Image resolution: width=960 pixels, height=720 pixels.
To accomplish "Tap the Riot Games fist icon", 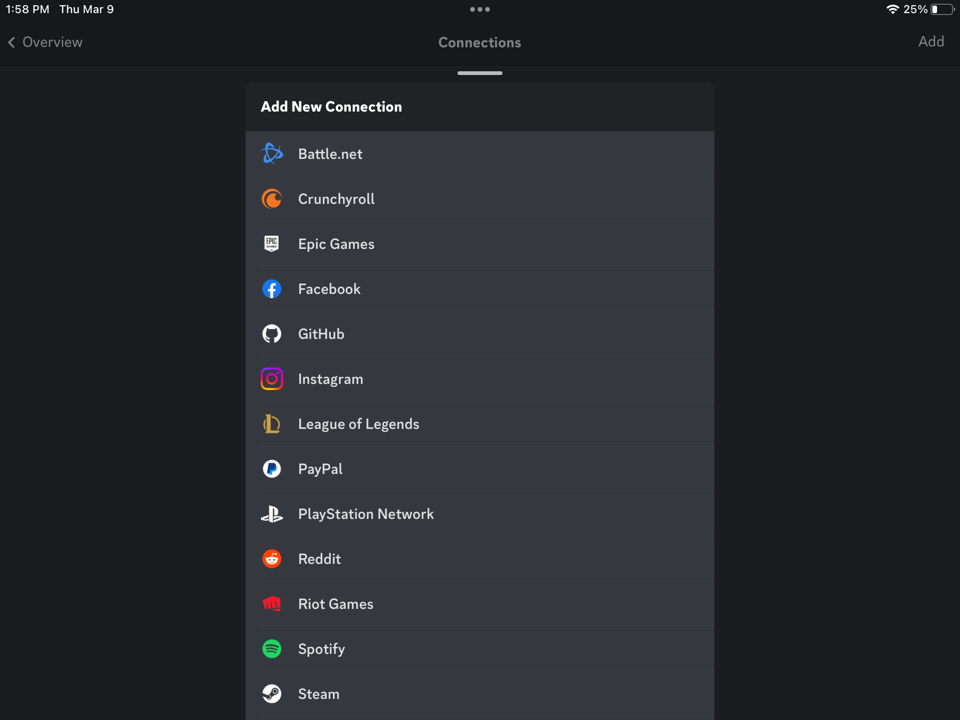I will (x=272, y=604).
